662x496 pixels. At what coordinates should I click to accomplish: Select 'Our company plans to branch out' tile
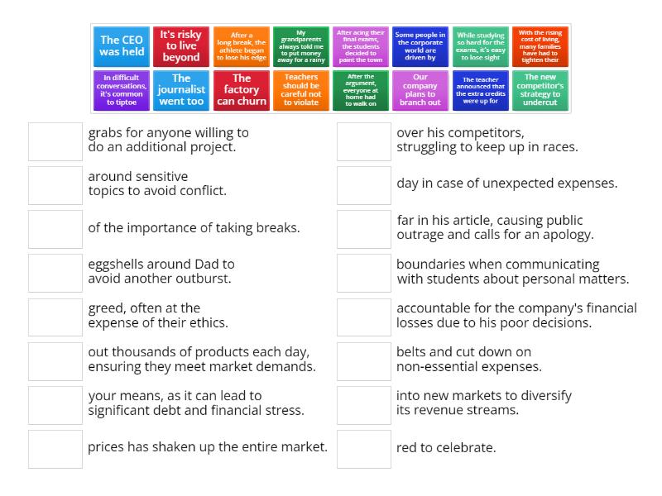420,90
